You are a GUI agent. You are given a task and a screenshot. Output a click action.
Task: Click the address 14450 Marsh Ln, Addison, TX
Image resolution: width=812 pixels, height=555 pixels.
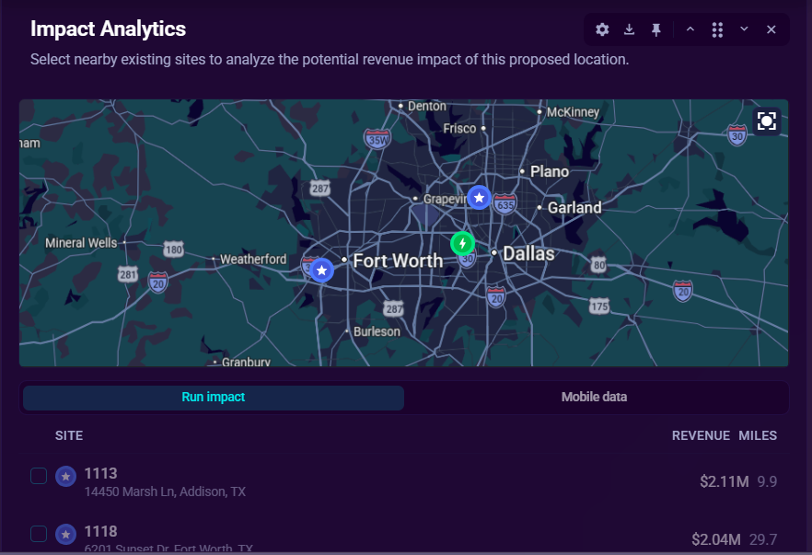[165, 491]
